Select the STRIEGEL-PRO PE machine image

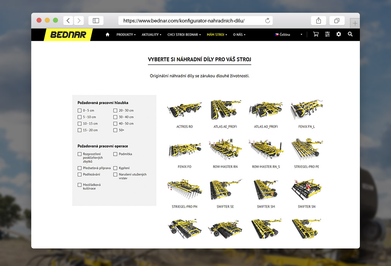pos(306,149)
